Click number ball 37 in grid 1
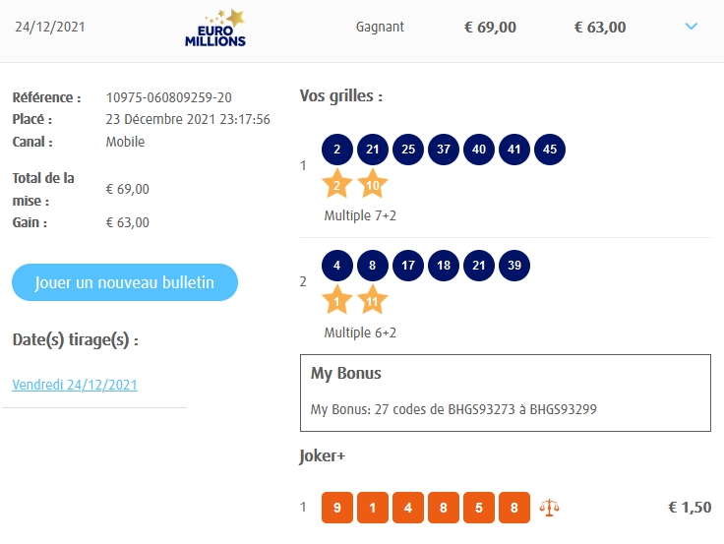Image resolution: width=724 pixels, height=544 pixels. (444, 150)
